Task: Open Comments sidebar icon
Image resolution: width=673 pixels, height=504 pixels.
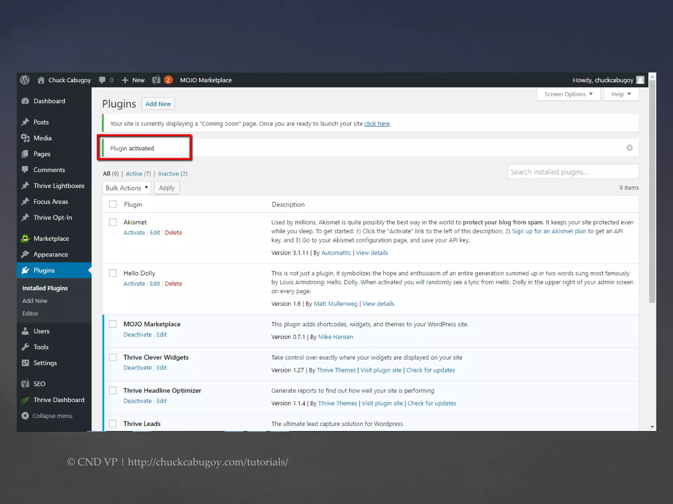Action: (x=25, y=170)
